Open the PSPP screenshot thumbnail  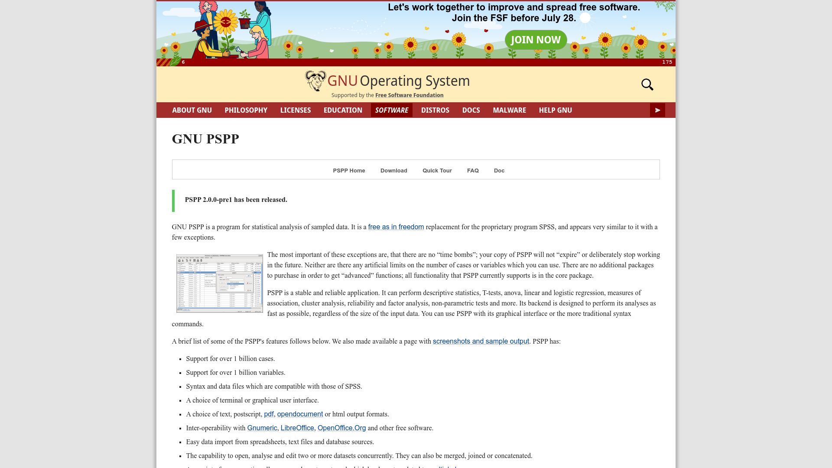(219, 283)
